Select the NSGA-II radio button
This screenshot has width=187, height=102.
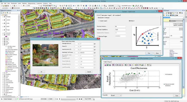coord(130,21)
